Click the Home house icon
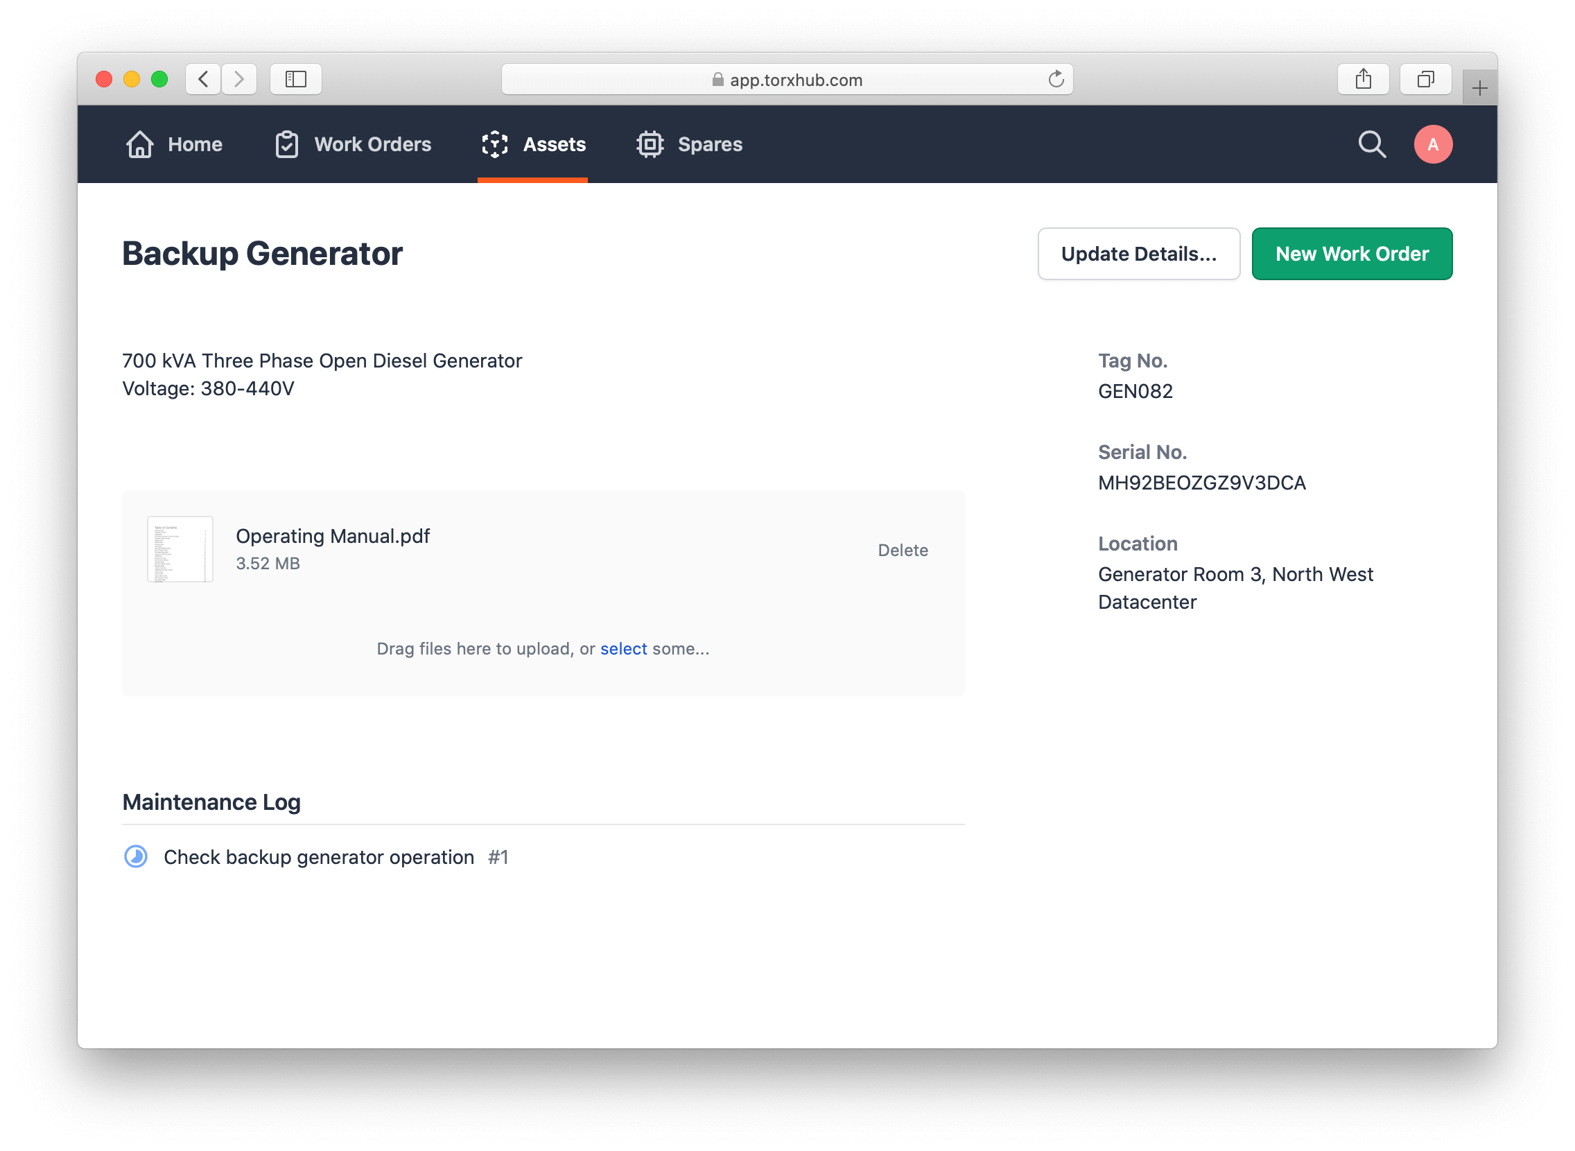The width and height of the screenshot is (1575, 1151). pyautogui.click(x=139, y=144)
